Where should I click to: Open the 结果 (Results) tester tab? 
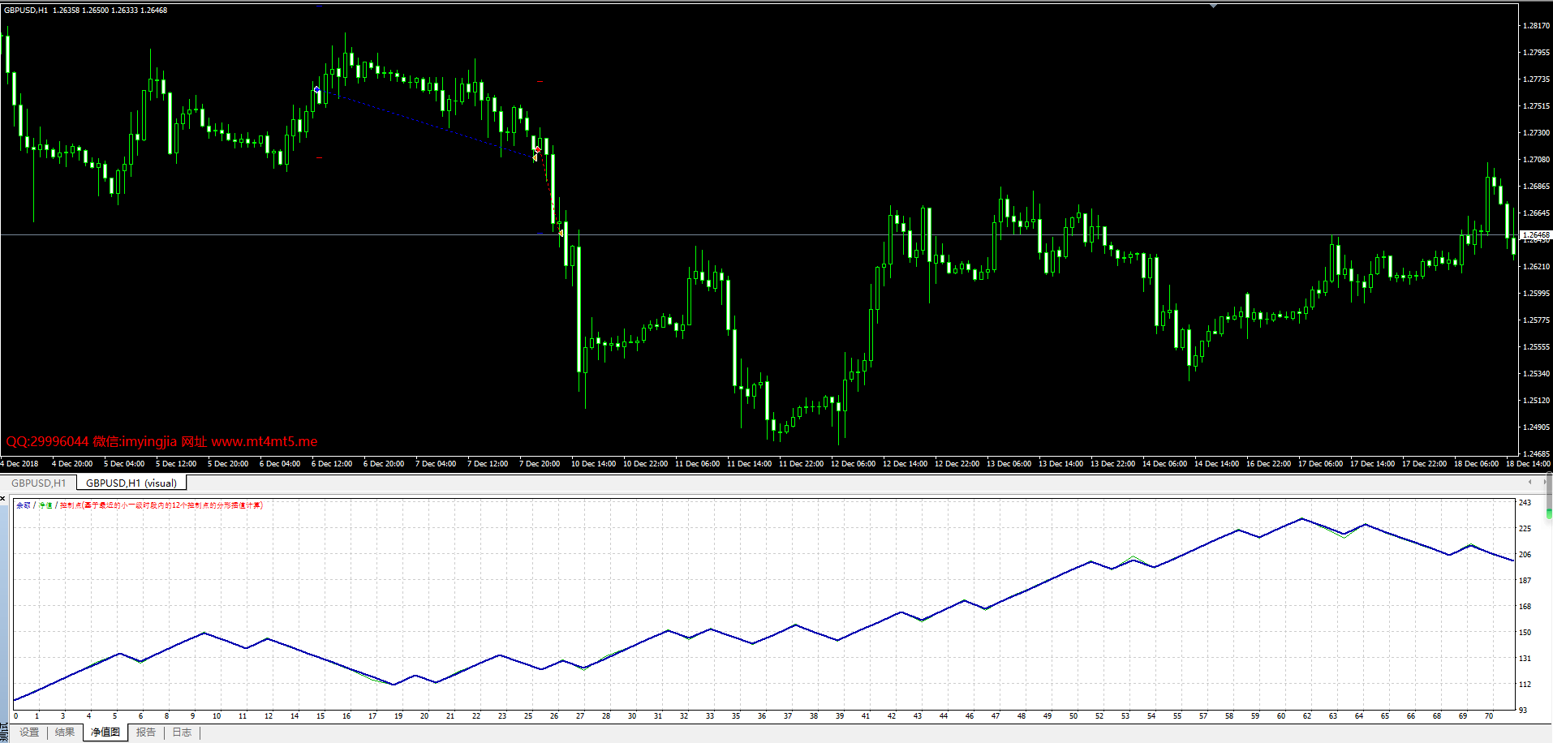click(65, 732)
